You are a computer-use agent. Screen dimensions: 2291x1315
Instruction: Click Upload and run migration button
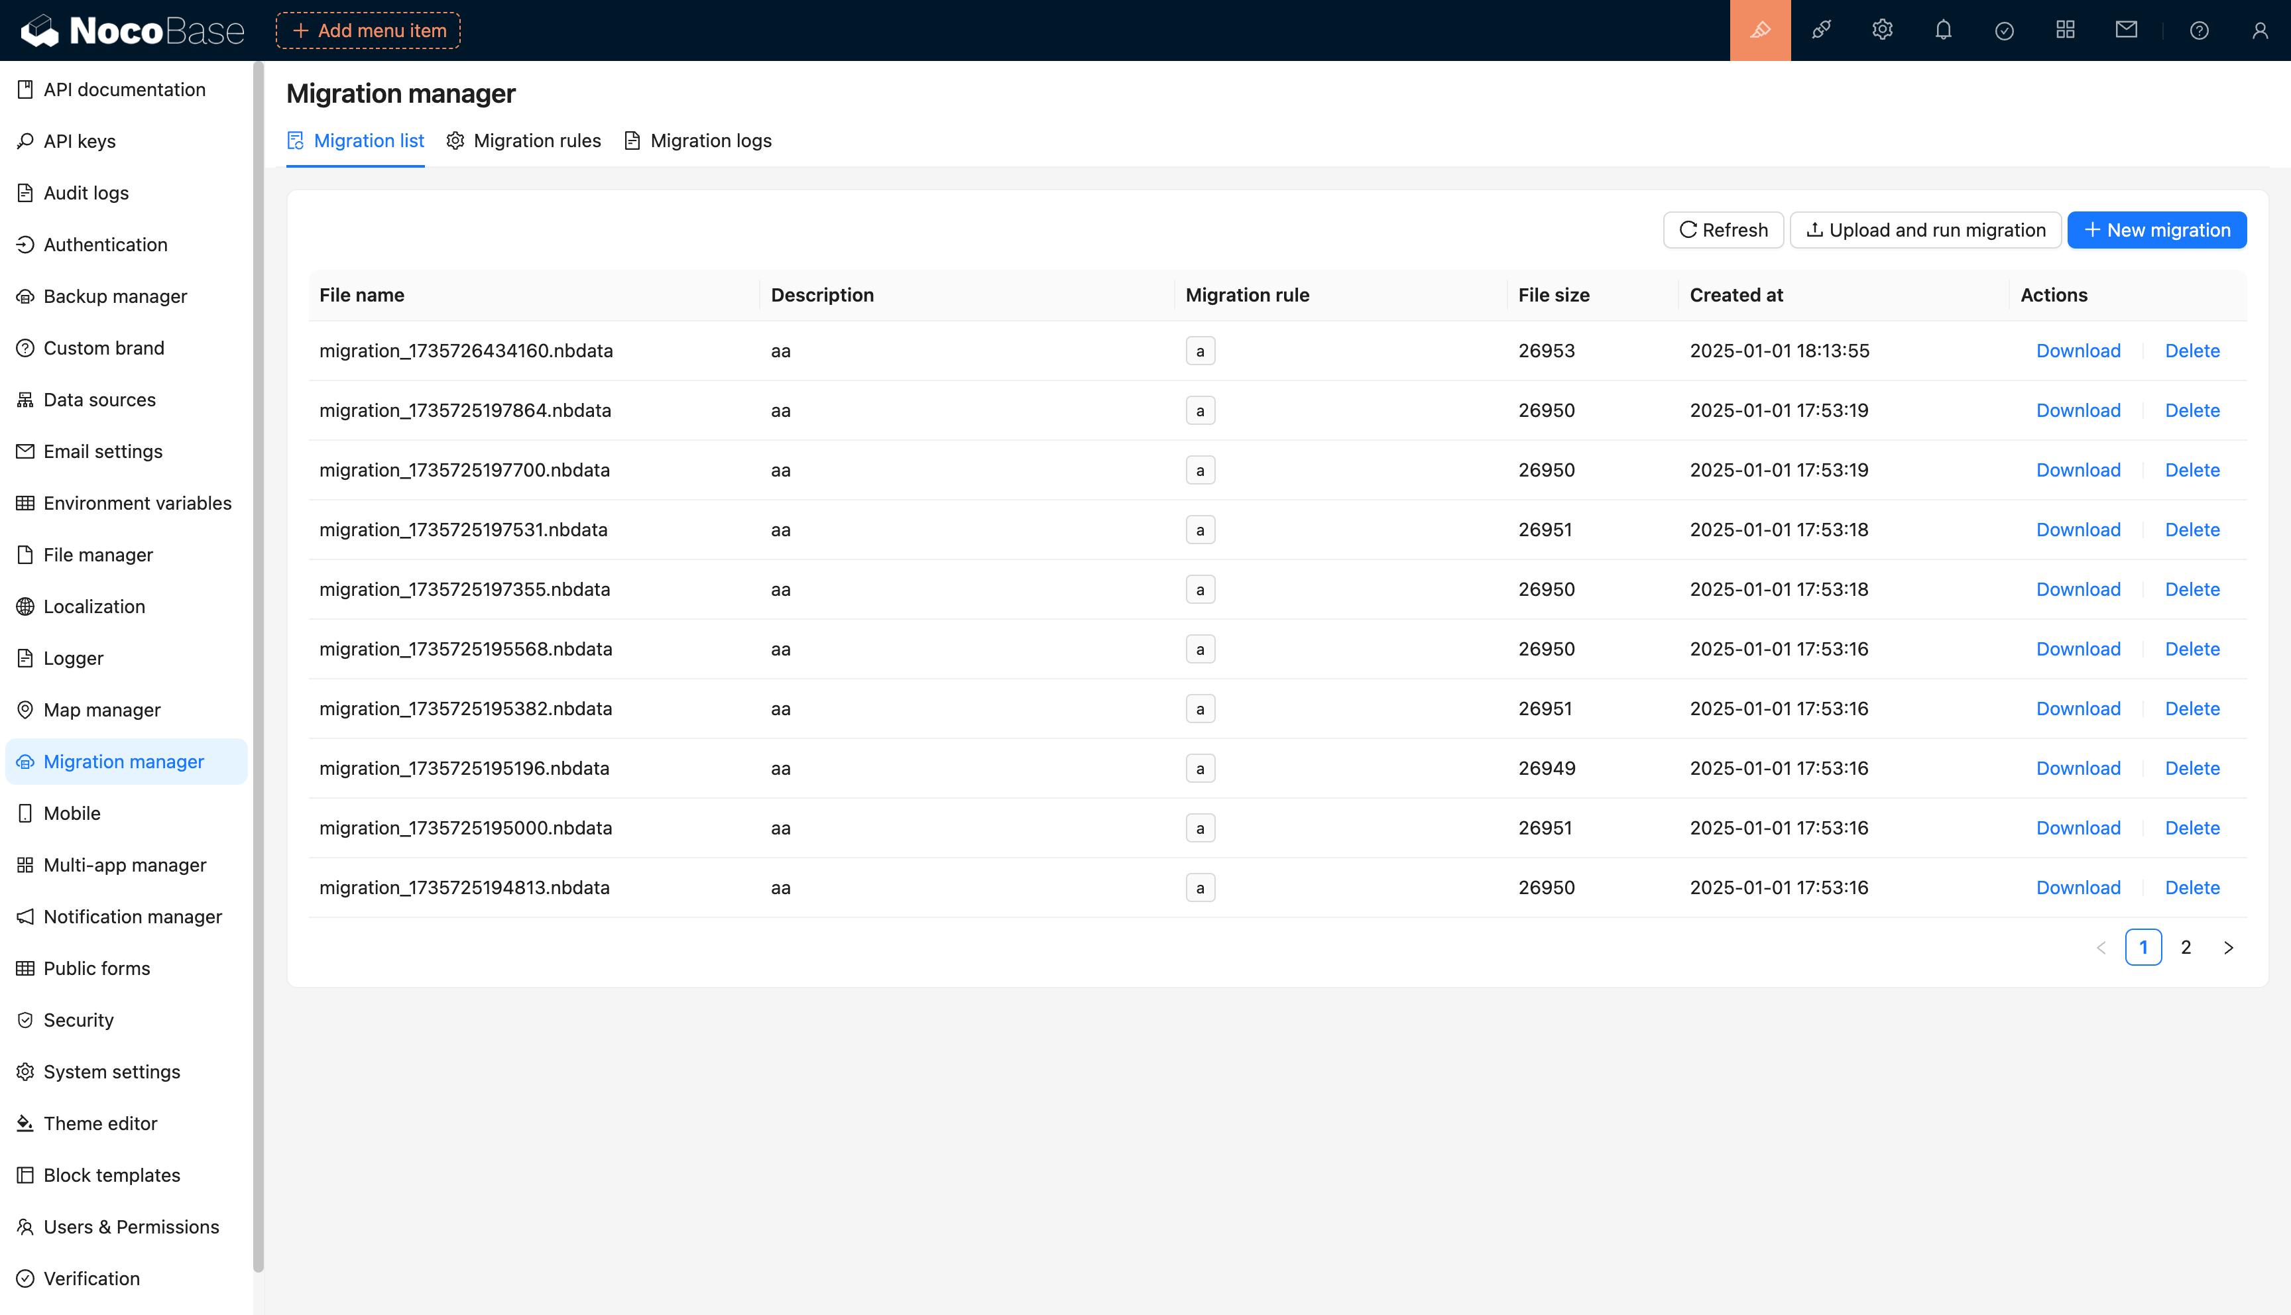coord(1925,230)
